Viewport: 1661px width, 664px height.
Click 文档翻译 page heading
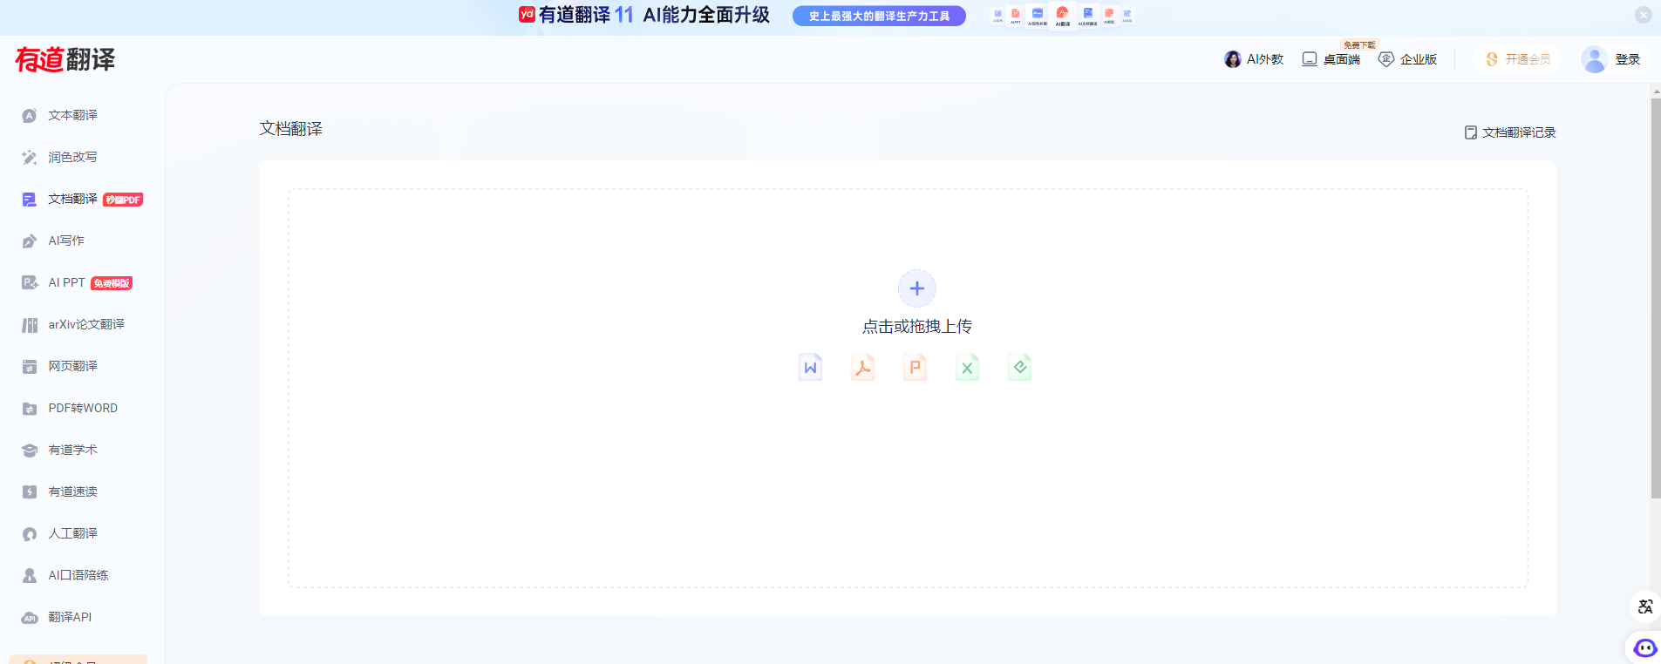point(291,129)
